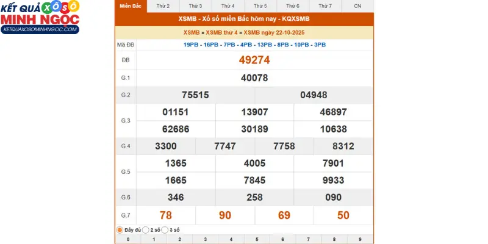
Task: Click G.3 number 01151
Action: [x=176, y=112]
